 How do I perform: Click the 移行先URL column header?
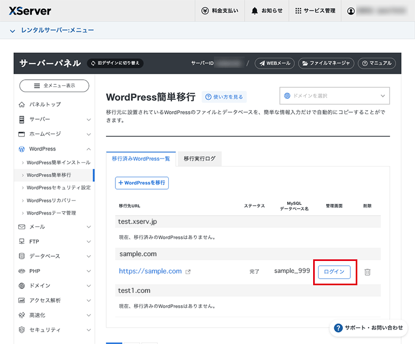[x=129, y=206]
